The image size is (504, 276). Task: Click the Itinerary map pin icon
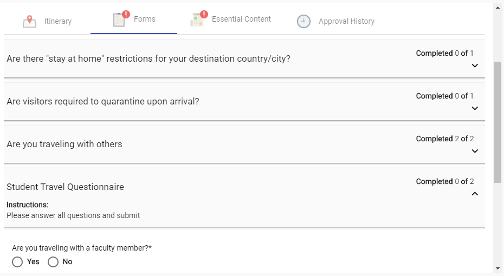tap(29, 21)
